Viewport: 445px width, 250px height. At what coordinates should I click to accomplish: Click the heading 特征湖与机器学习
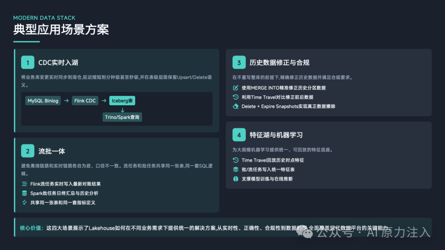click(276, 135)
